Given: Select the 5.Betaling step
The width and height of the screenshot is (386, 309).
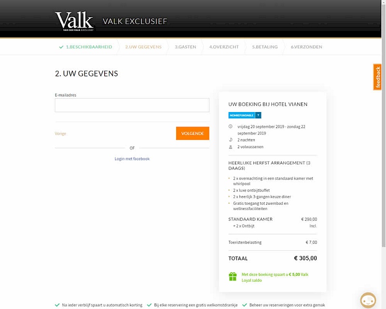Looking at the screenshot, I should (264, 47).
